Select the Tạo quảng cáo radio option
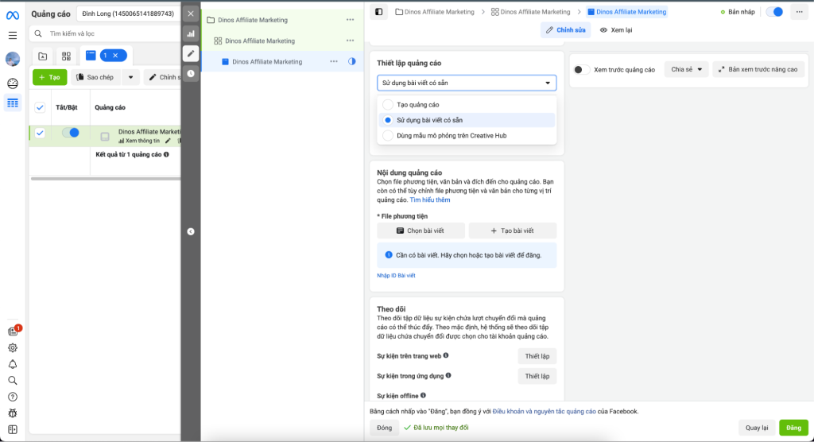The height and width of the screenshot is (442, 814). pos(388,104)
